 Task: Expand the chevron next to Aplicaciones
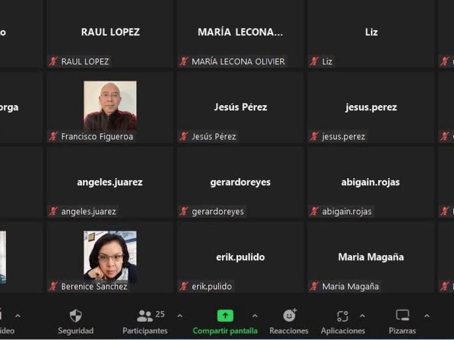(x=362, y=316)
